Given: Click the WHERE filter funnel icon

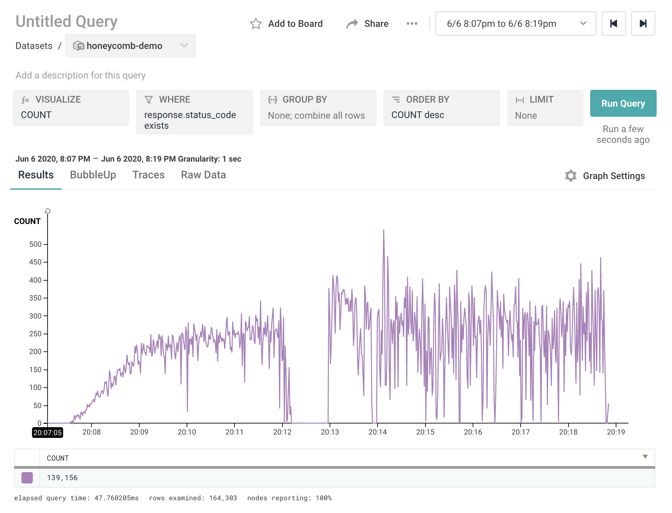Looking at the screenshot, I should 149,100.
